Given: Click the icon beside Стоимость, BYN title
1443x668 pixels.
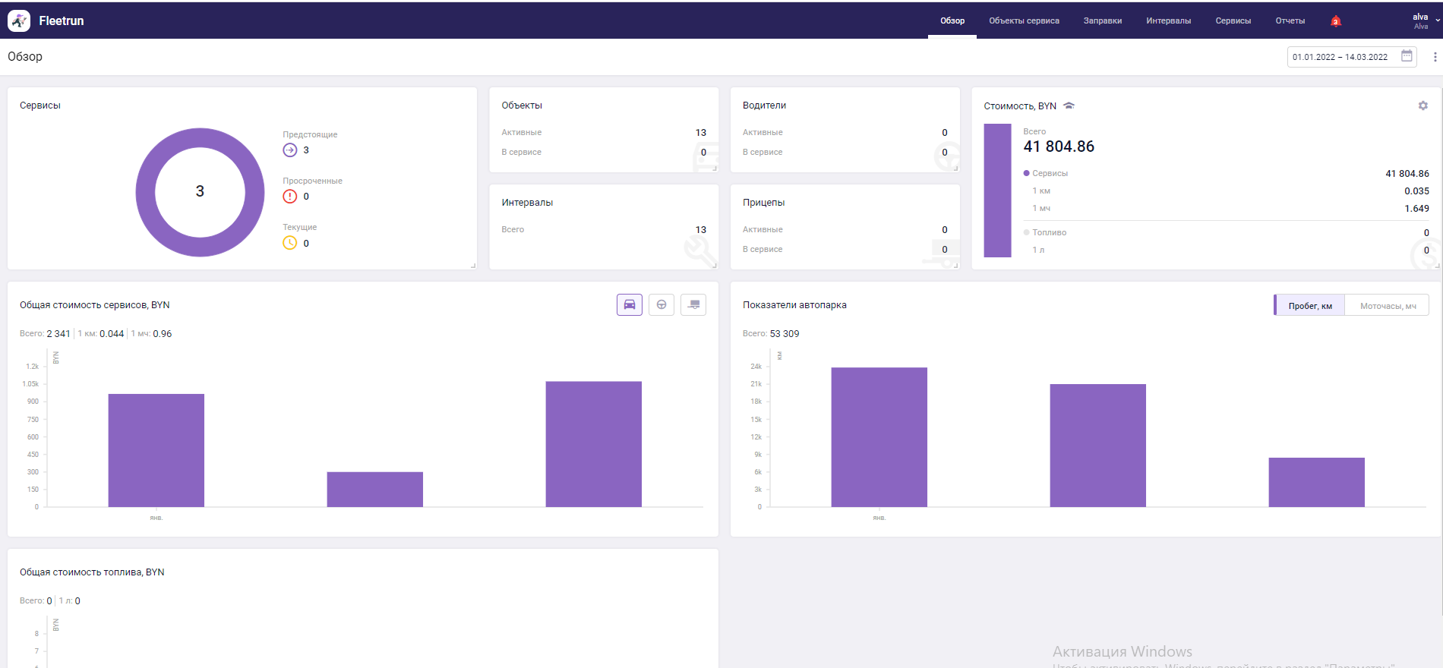Looking at the screenshot, I should coord(1069,106).
